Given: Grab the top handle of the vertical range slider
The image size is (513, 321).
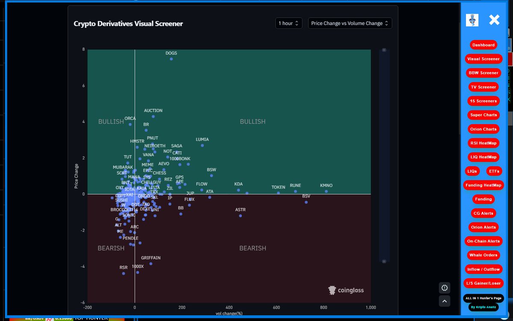Looking at the screenshot, I should pyautogui.click(x=384, y=50).
